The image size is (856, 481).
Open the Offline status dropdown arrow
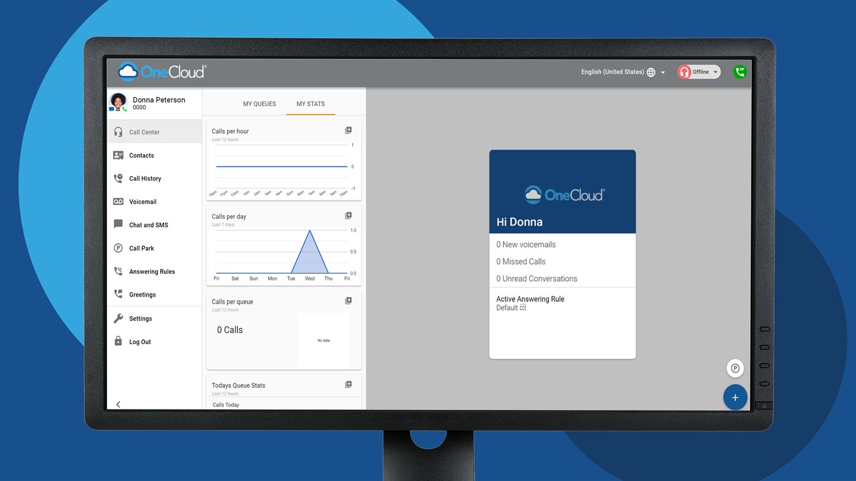[x=715, y=72]
